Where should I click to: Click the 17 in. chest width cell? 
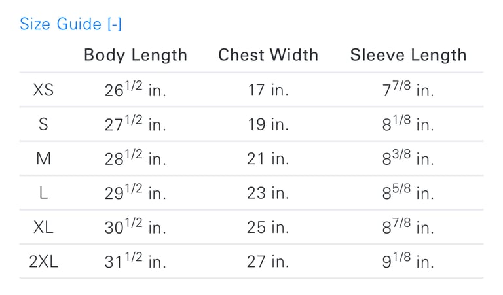click(x=268, y=90)
